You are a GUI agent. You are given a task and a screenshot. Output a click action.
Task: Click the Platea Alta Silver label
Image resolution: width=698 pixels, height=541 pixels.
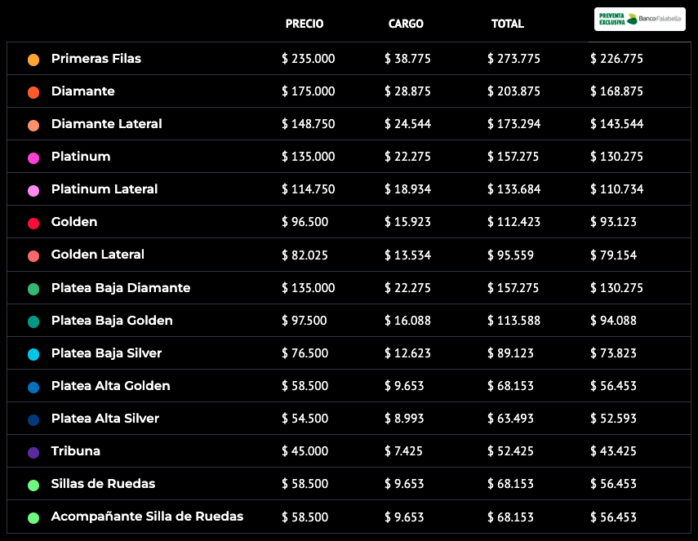click(105, 419)
